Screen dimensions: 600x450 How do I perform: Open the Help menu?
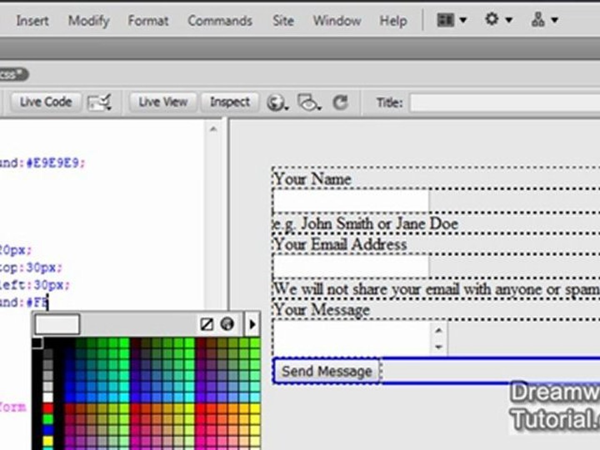coord(393,20)
